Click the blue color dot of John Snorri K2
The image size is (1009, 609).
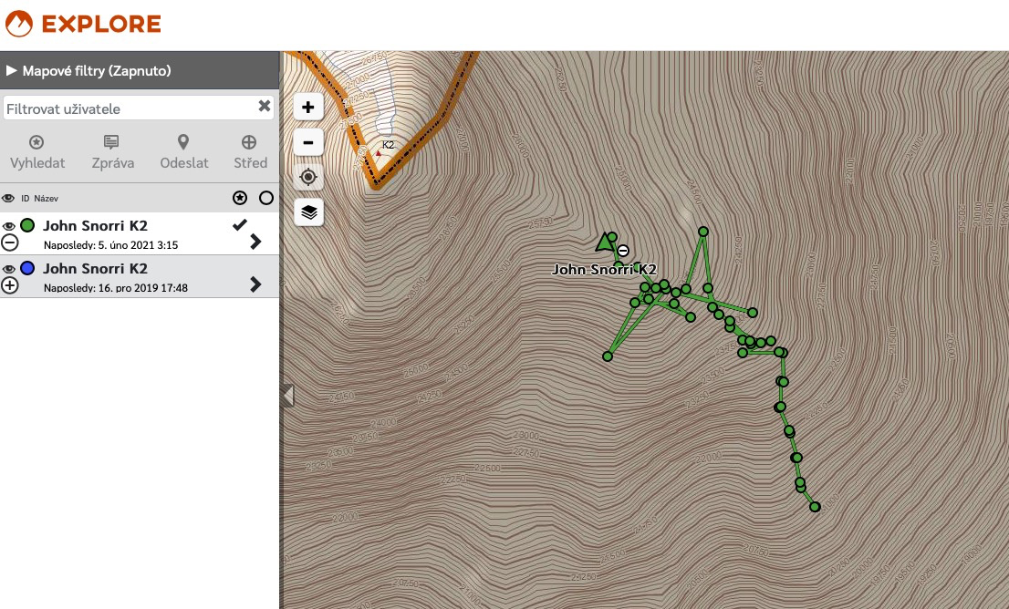[x=27, y=268]
